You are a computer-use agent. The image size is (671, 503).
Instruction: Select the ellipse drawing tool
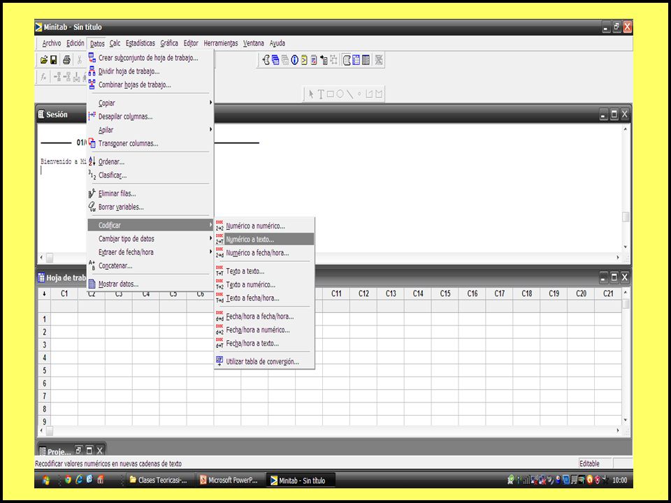point(340,94)
